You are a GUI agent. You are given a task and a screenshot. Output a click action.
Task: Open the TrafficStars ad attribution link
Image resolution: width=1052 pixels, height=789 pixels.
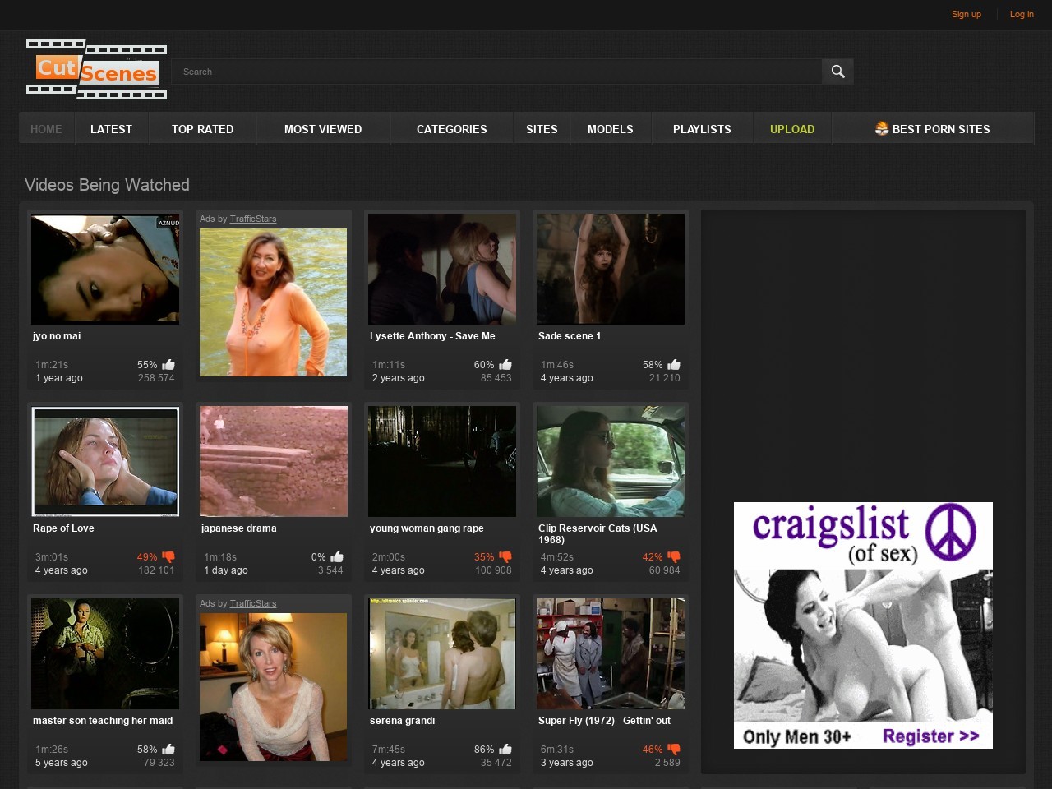pyautogui.click(x=253, y=219)
